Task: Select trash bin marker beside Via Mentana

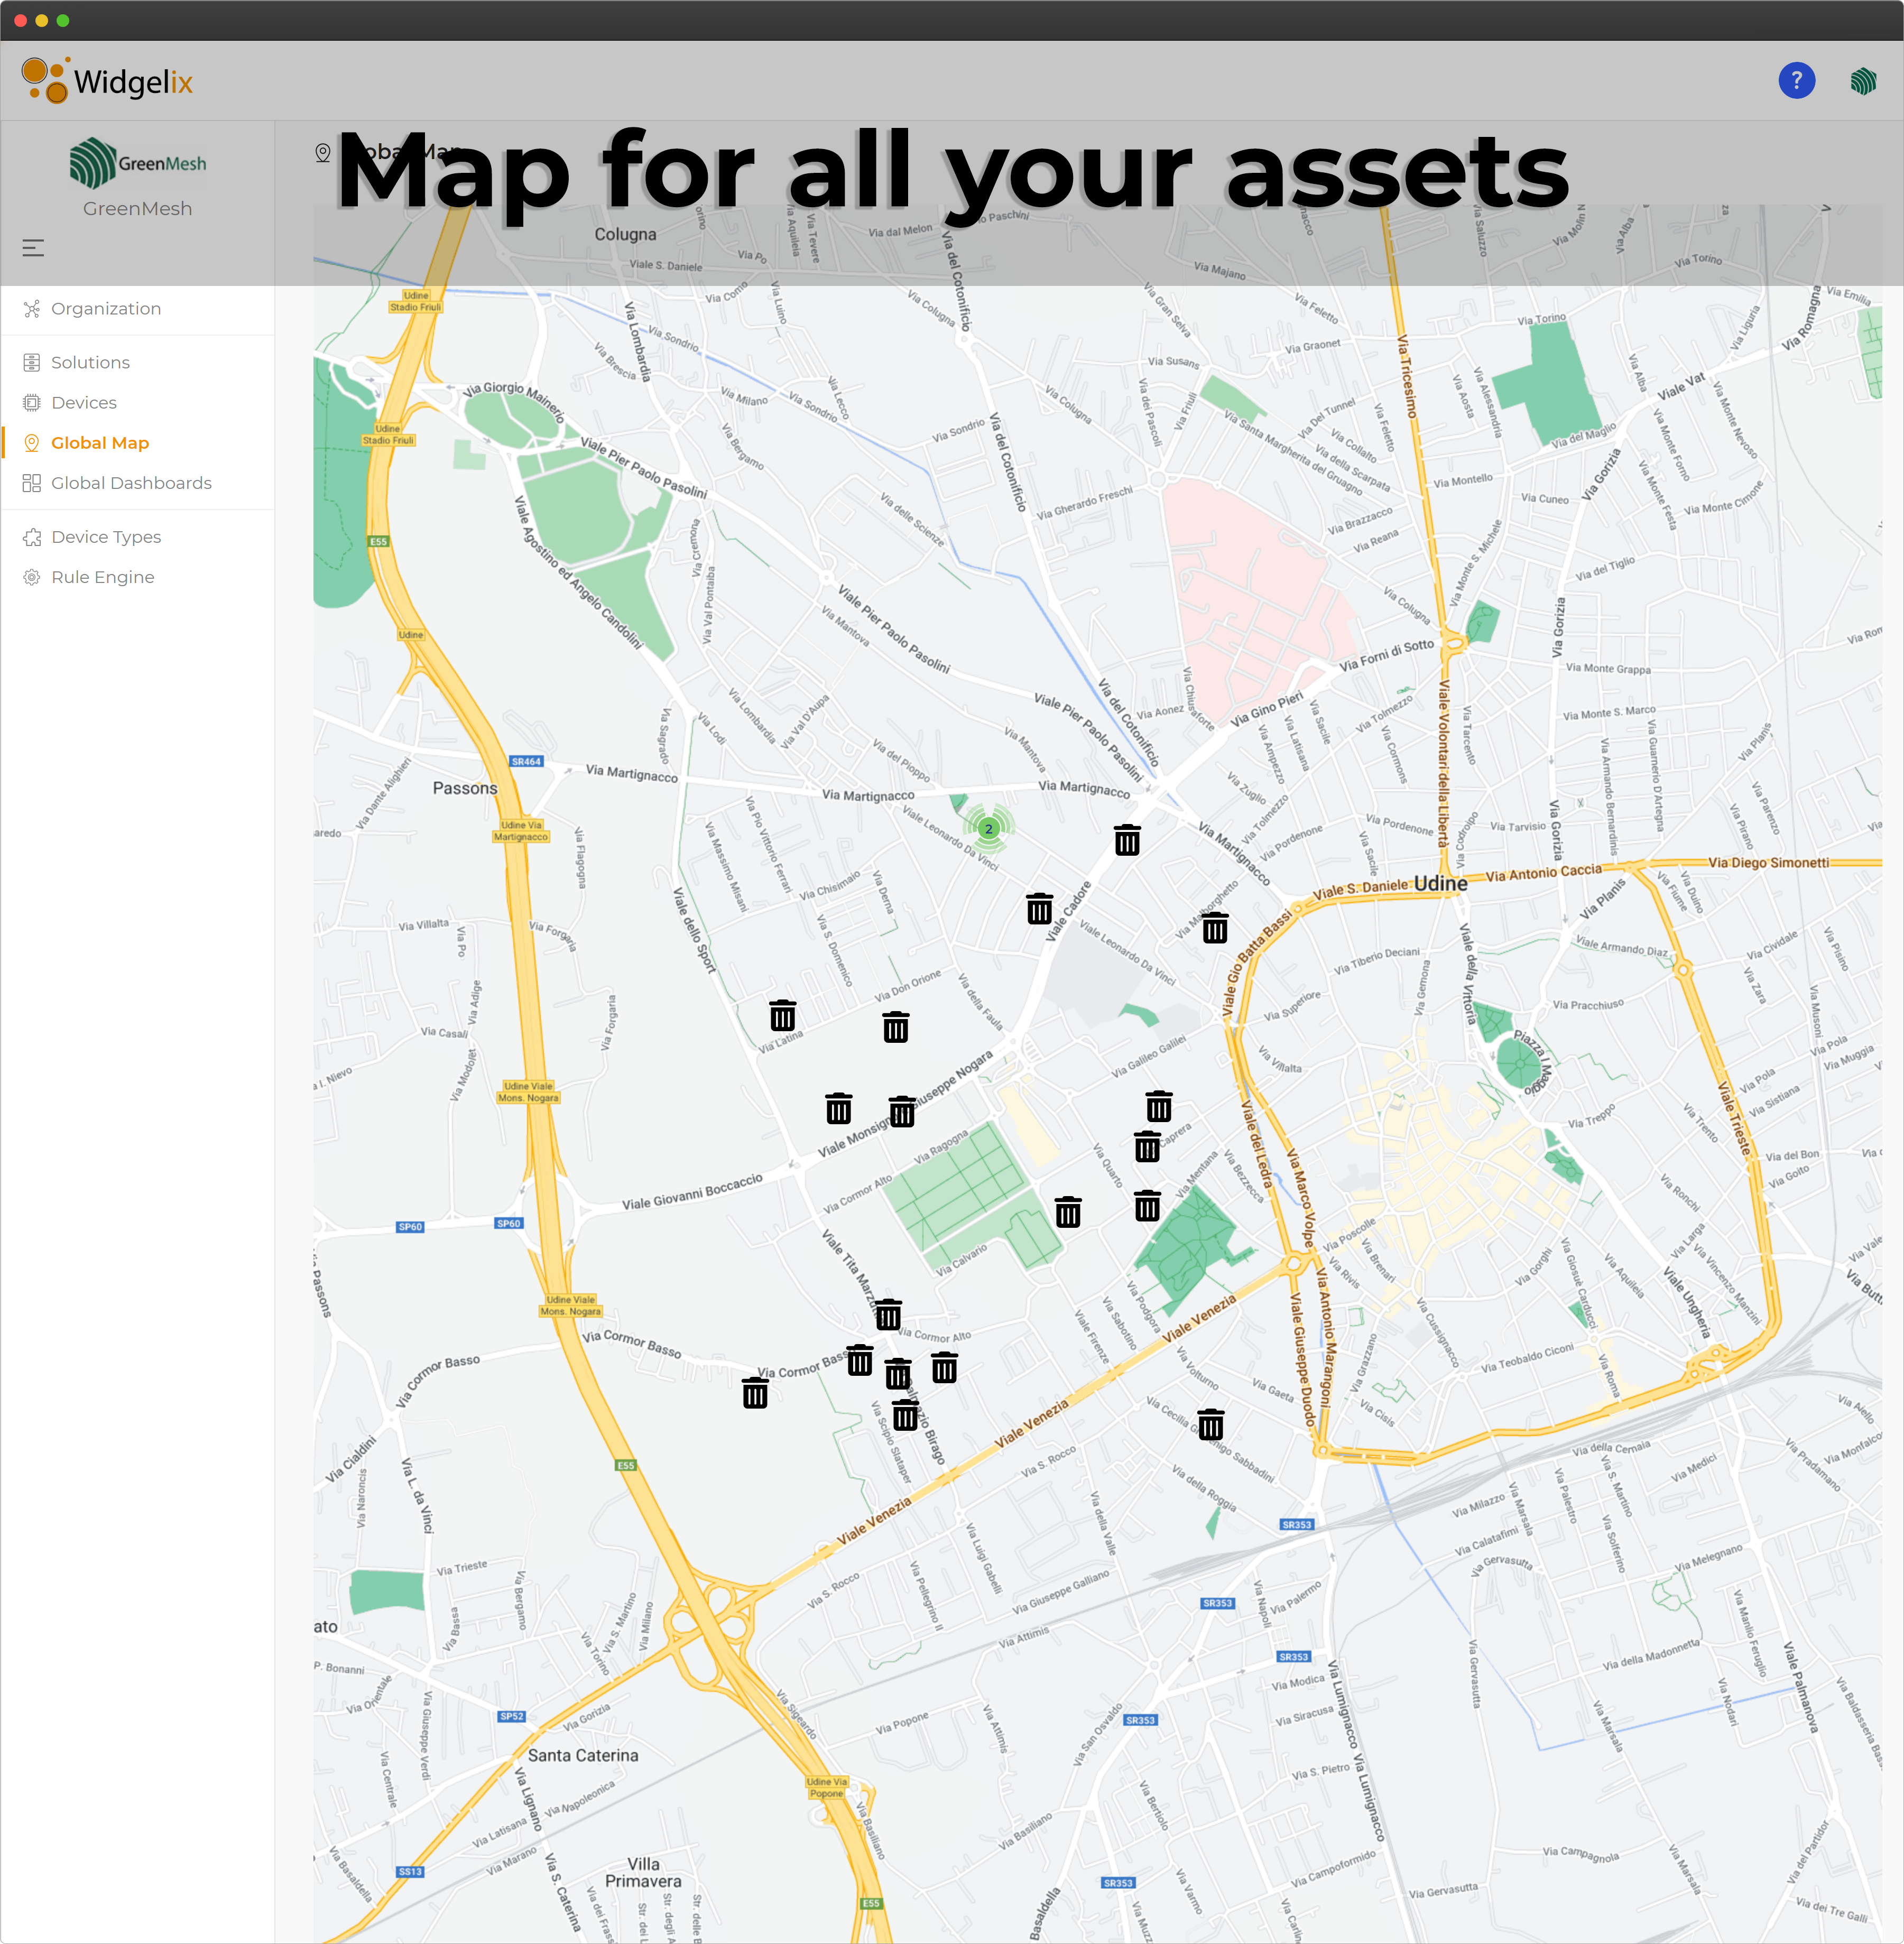Action: 1147,1205
